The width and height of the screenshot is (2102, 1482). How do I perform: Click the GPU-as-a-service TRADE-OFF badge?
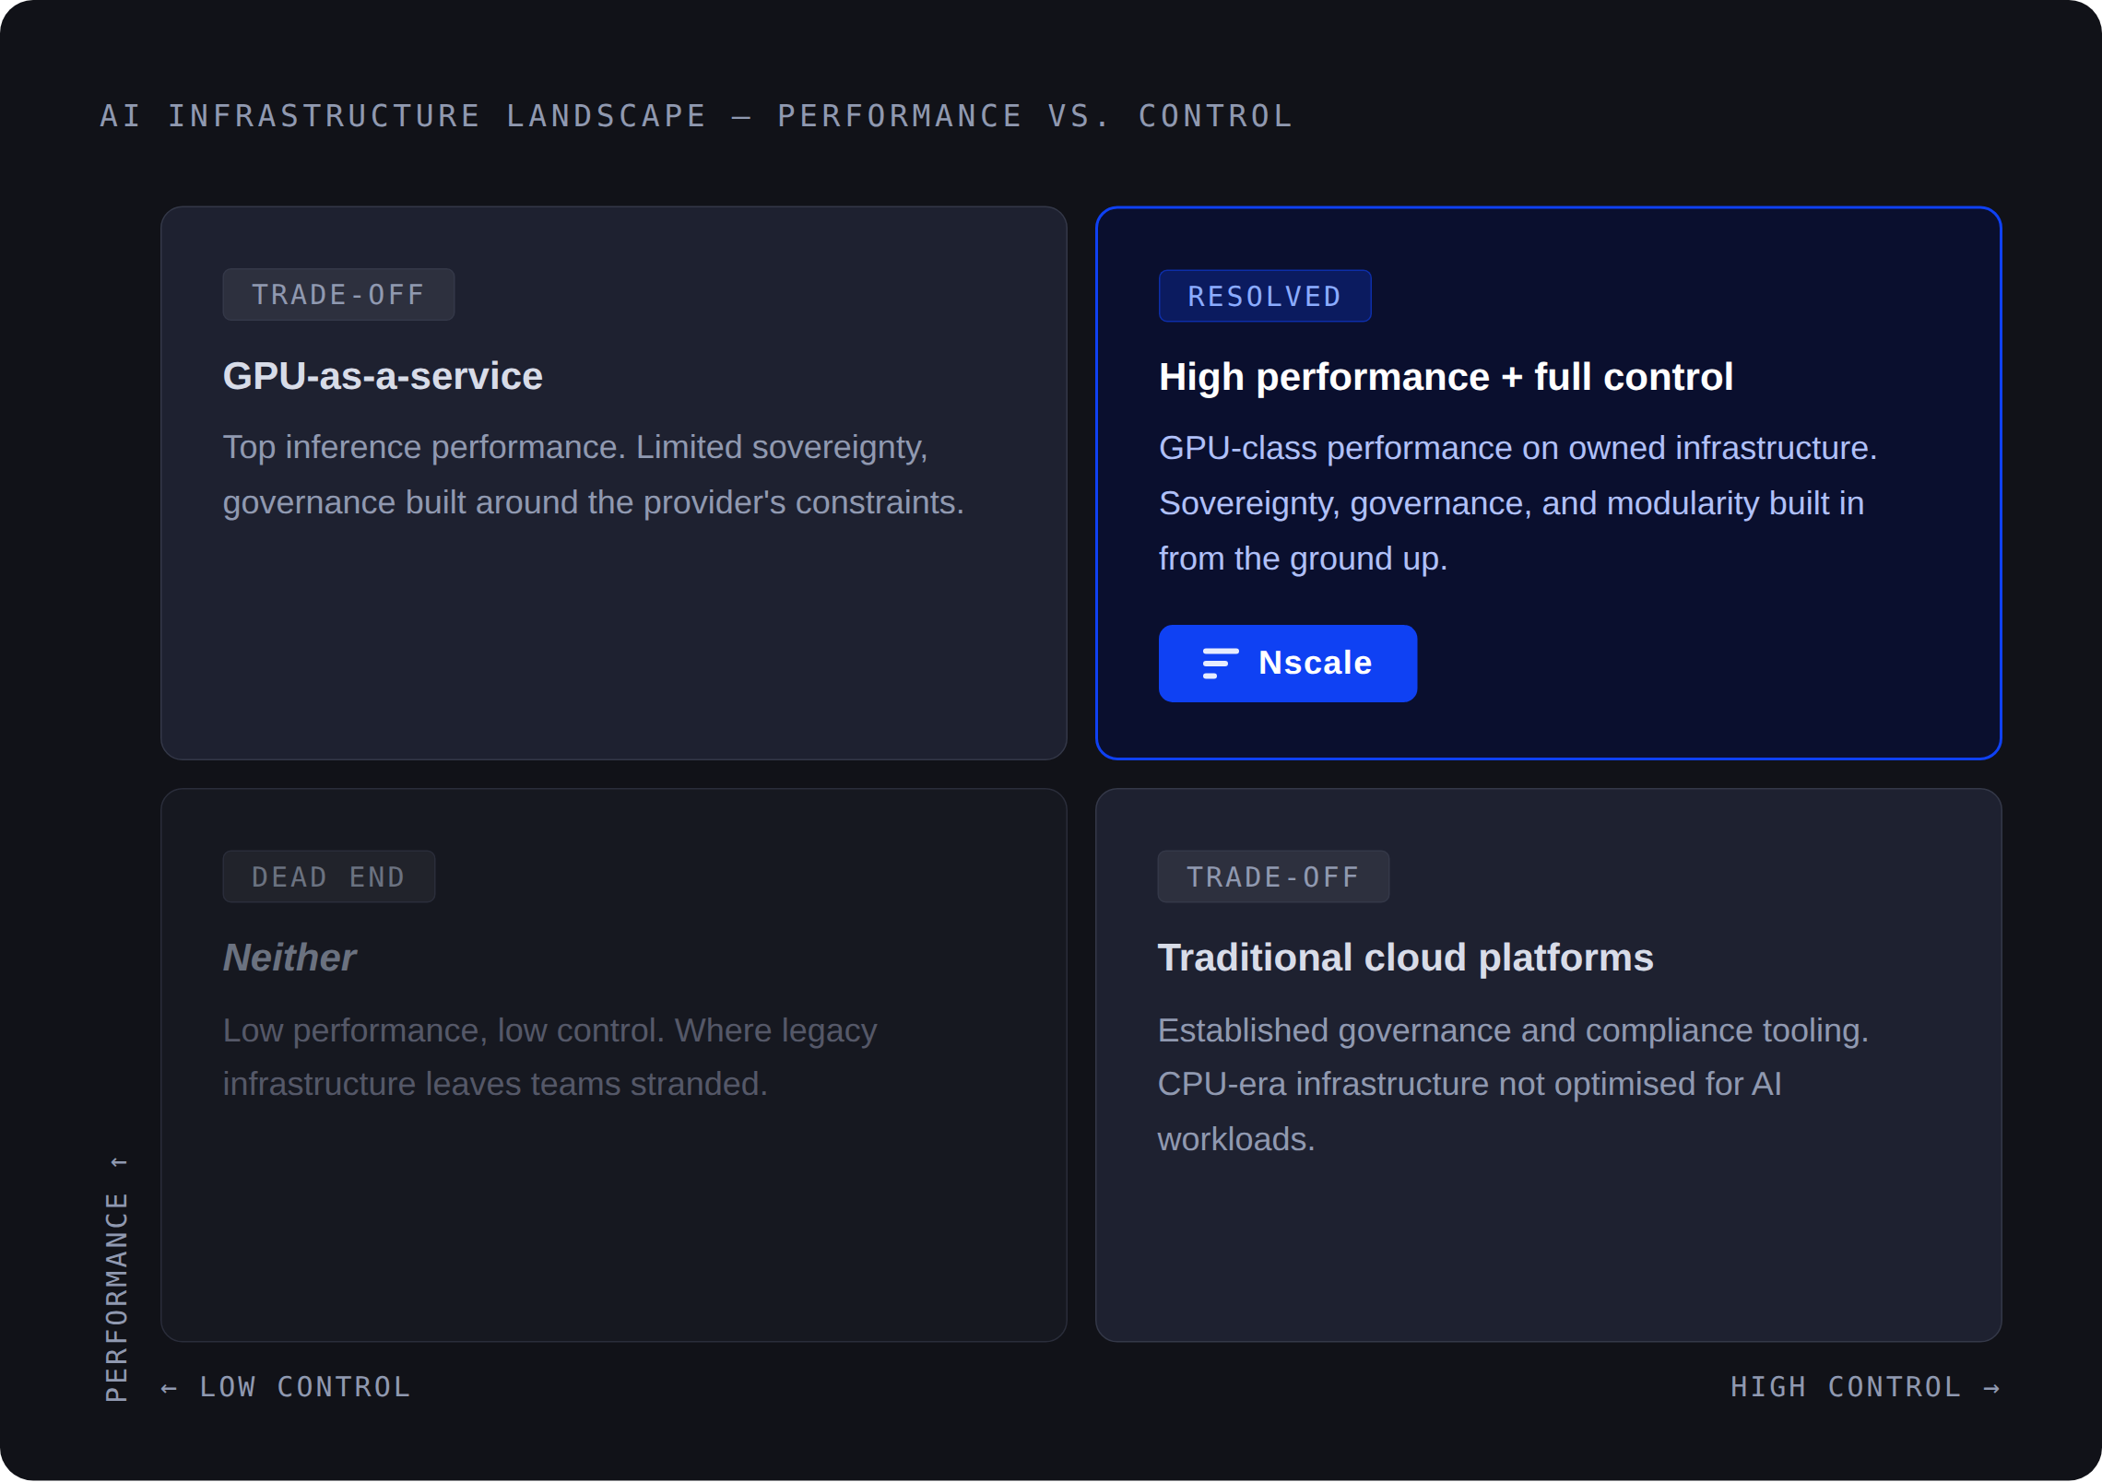tap(338, 295)
